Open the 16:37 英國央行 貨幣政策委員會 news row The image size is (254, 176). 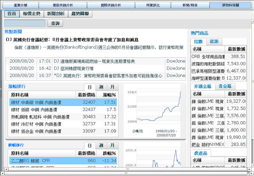(x=95, y=76)
